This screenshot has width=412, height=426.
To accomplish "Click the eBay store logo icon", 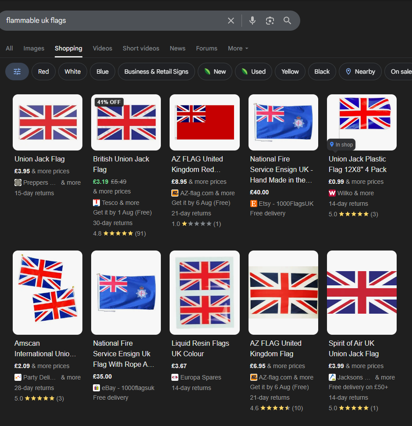I will [x=96, y=388].
